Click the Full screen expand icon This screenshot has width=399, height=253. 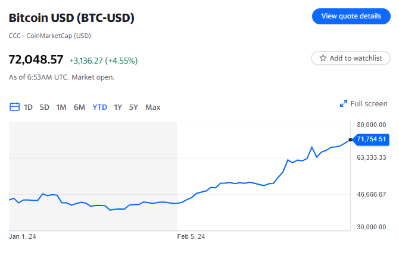click(343, 104)
